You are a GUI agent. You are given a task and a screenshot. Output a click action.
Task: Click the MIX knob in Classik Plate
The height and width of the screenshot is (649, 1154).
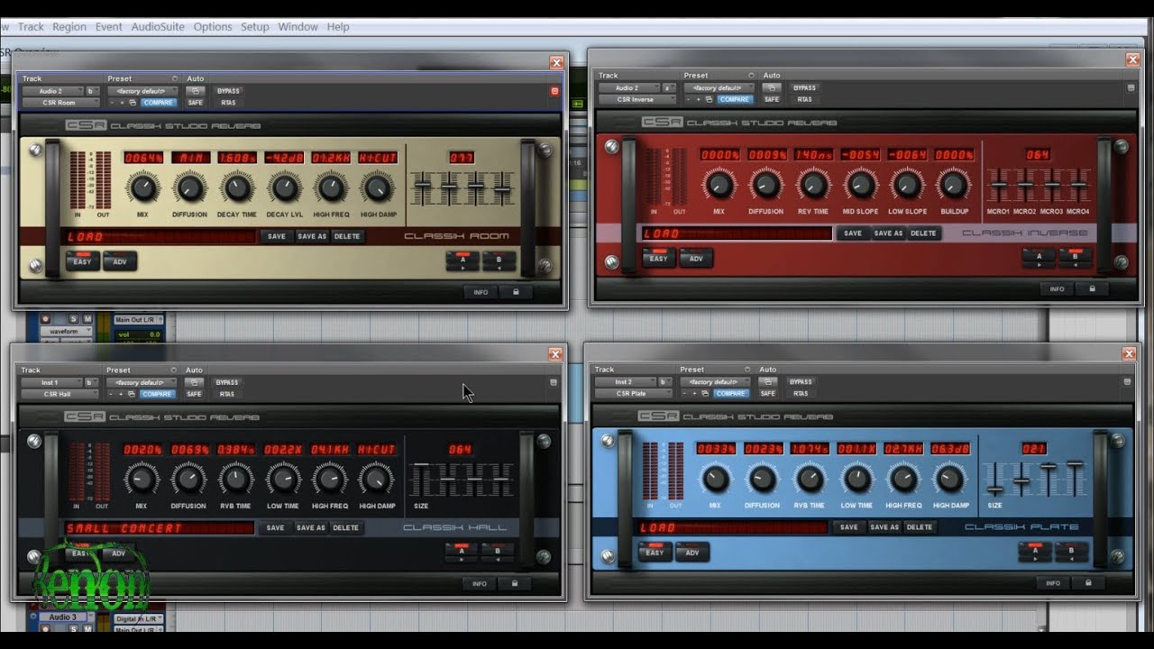(x=716, y=479)
